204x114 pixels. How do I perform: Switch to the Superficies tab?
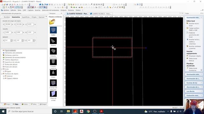click(25, 17)
